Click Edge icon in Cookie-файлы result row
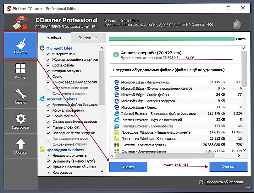Screen dimensions: 254x193 pyautogui.click(x=116, y=95)
